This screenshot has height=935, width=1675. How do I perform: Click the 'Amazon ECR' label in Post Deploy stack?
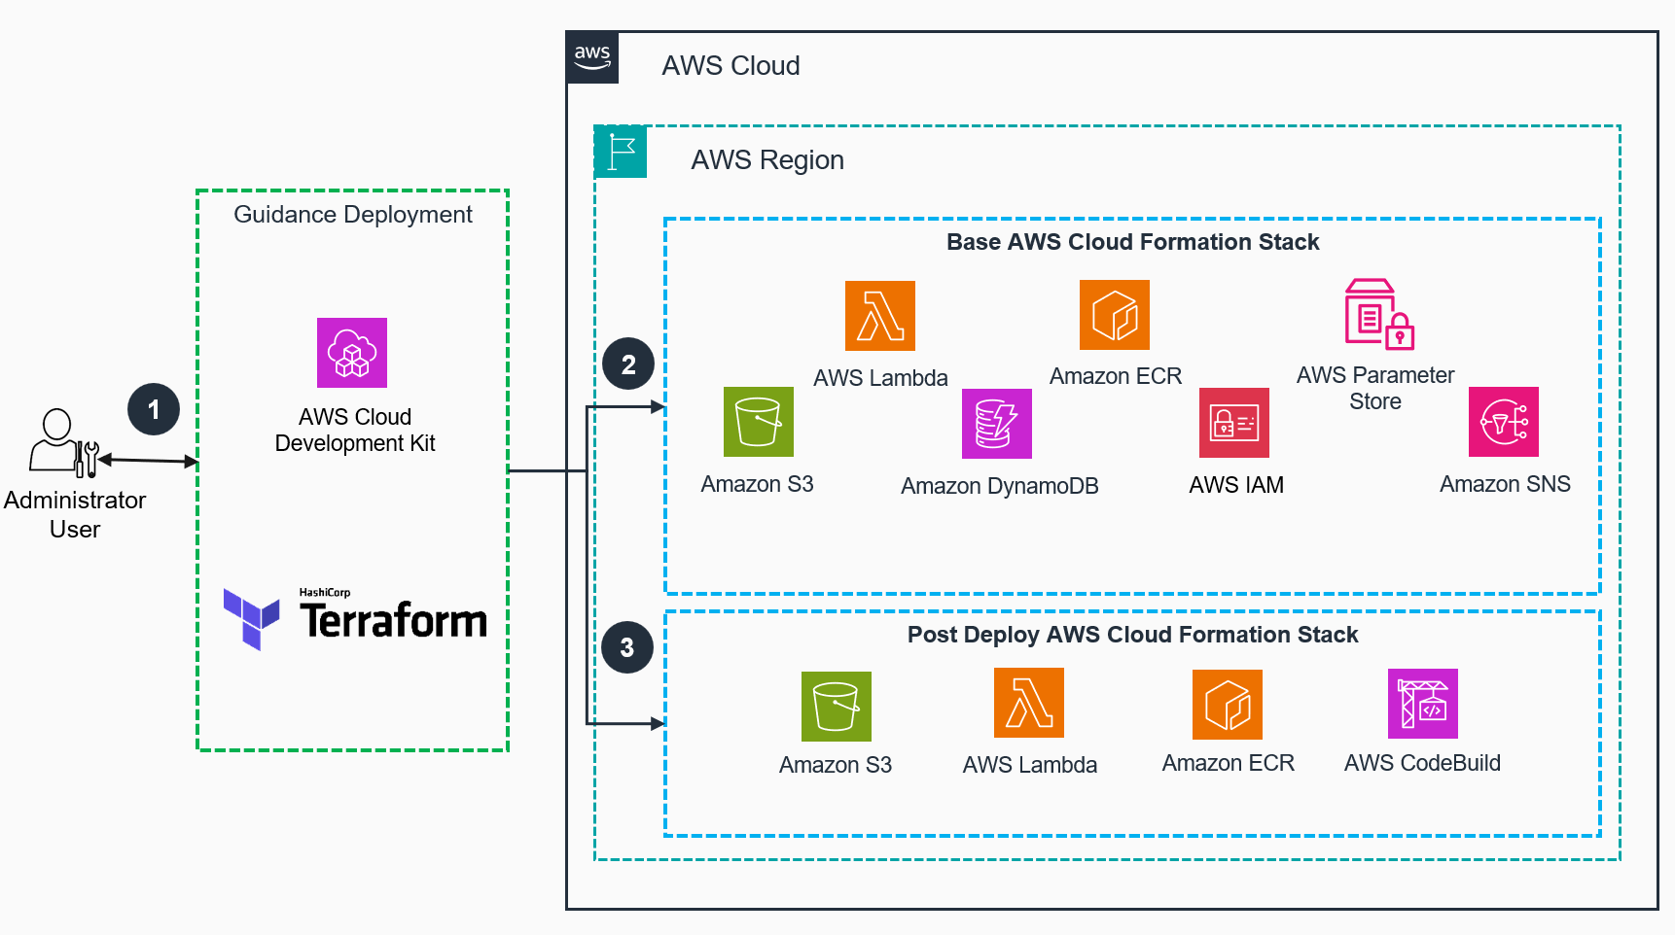[1229, 763]
